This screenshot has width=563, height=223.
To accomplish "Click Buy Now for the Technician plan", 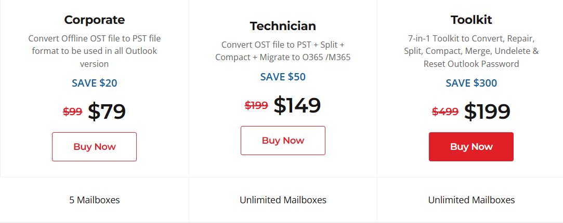I will pos(283,141).
